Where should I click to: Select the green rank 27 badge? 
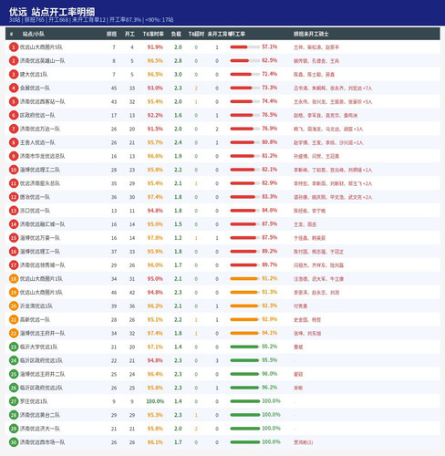pyautogui.click(x=14, y=401)
